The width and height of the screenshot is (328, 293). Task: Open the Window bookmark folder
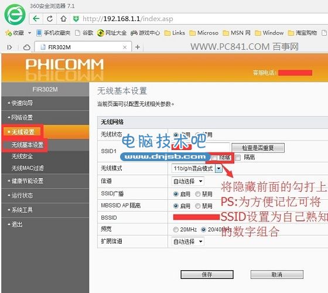pyautogui.click(x=269, y=33)
